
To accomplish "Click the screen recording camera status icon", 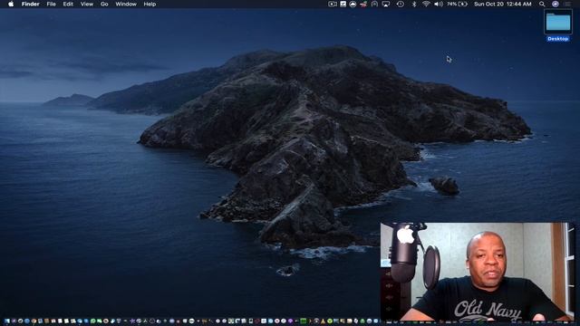I will pyautogui.click(x=333, y=4).
